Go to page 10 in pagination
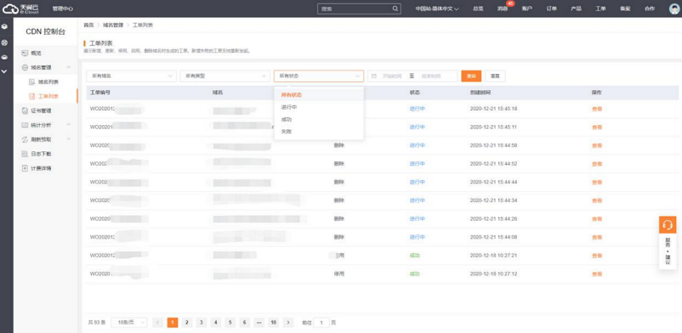 click(x=273, y=323)
